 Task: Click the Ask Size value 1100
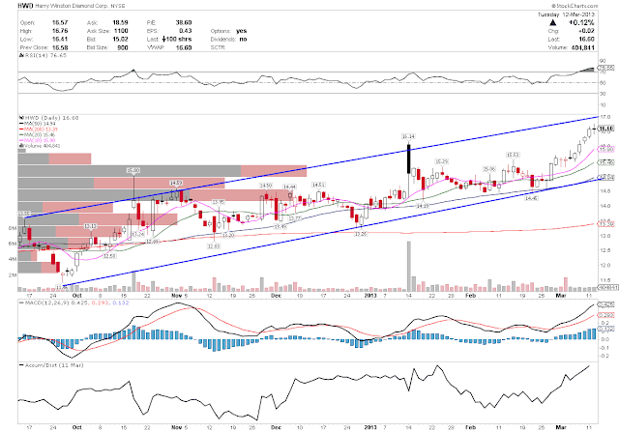tap(121, 31)
